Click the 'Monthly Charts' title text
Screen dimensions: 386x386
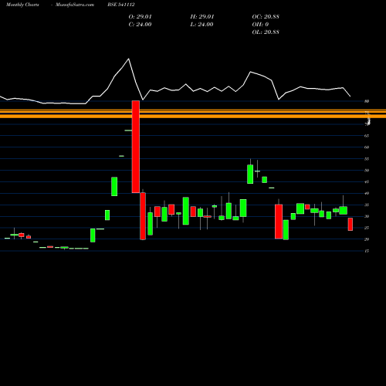[22, 5]
